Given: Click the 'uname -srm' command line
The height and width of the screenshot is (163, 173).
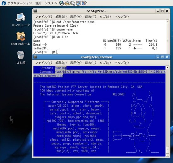Looking at the screenshot, I should click(53, 30).
